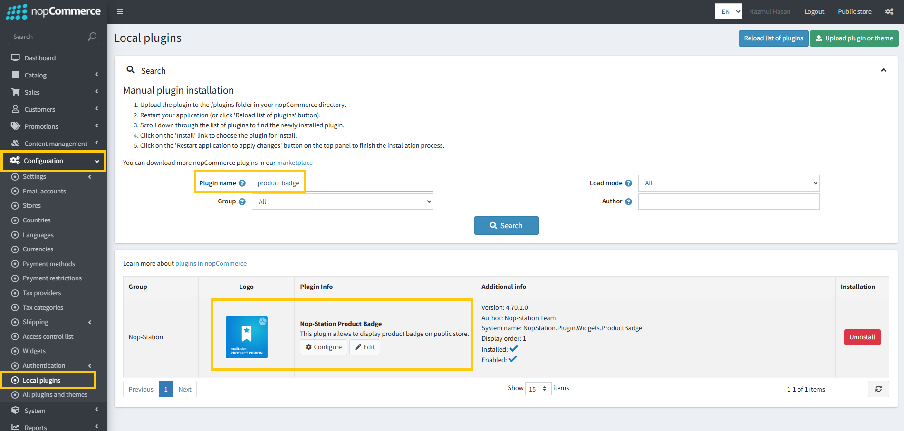Select page 1 in pagination
Image resolution: width=904 pixels, height=431 pixels.
(x=166, y=389)
